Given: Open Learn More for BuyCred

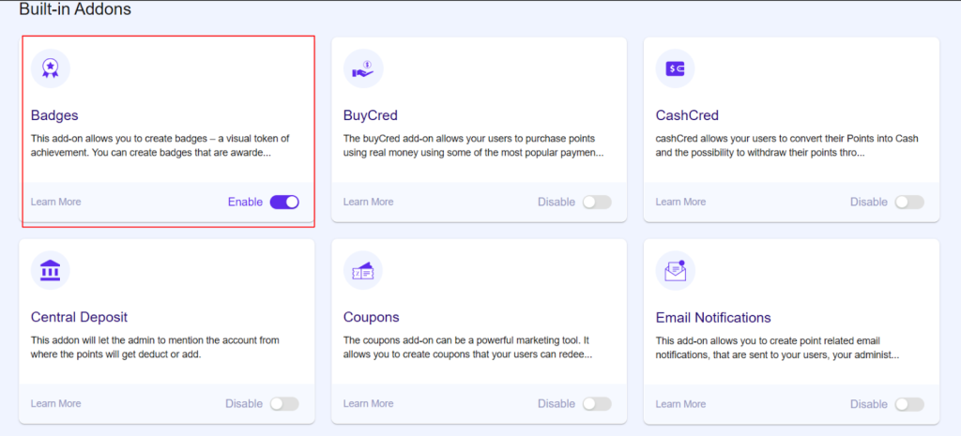Looking at the screenshot, I should click(368, 202).
